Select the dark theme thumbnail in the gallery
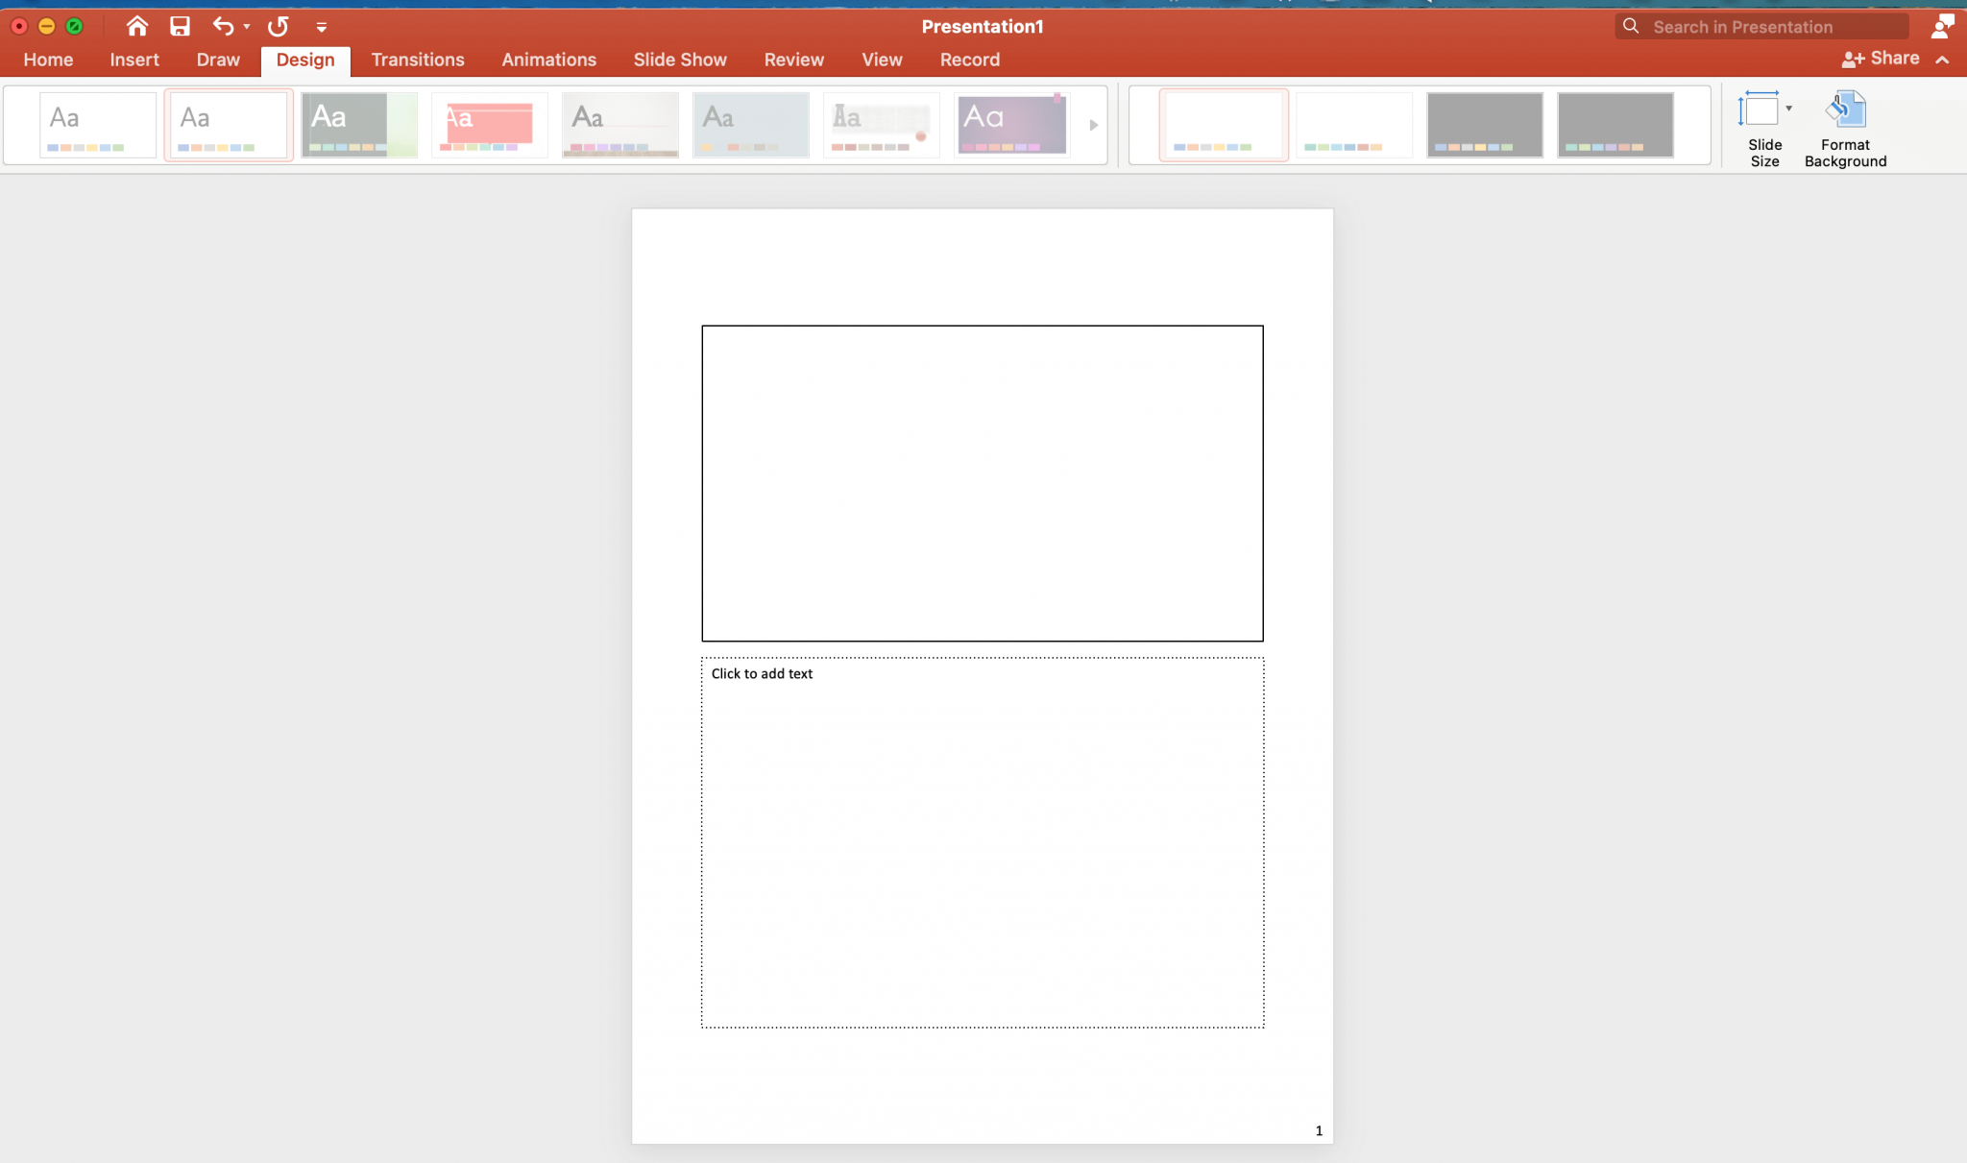The image size is (1967, 1163). point(359,125)
